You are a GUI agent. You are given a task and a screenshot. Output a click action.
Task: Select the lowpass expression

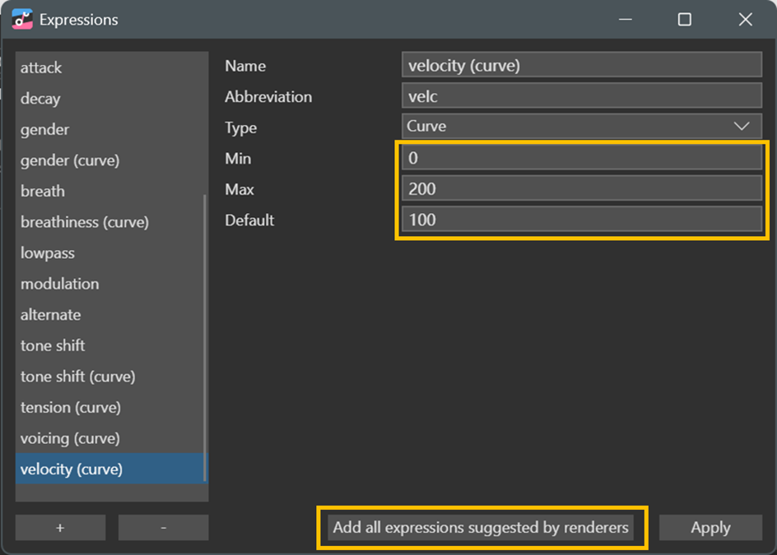point(111,253)
